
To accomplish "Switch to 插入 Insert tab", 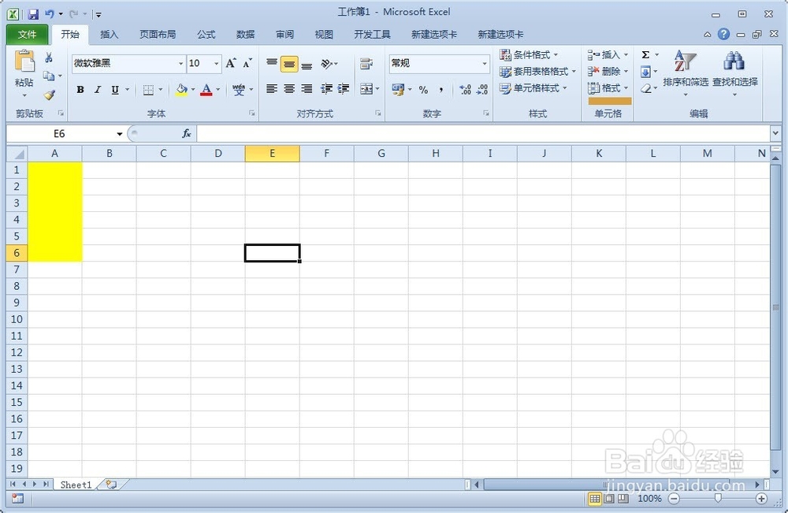I will point(109,34).
